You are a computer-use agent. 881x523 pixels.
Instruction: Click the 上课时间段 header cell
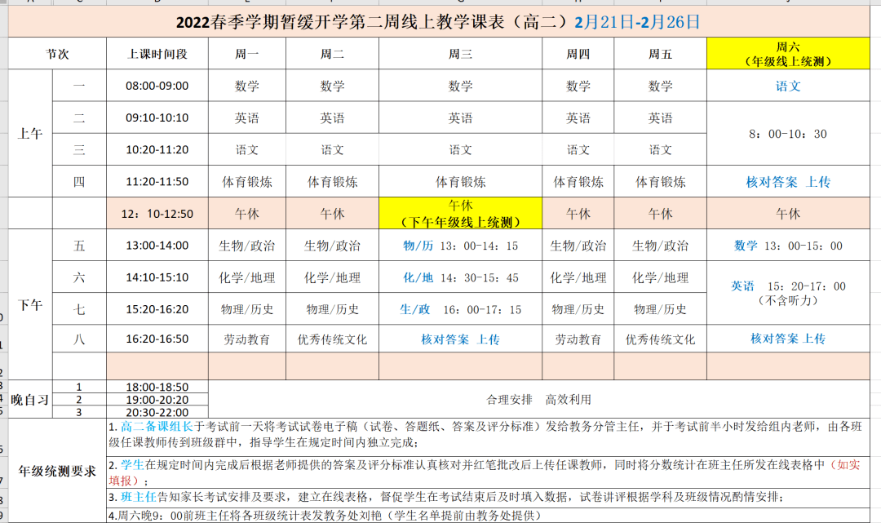click(x=157, y=52)
